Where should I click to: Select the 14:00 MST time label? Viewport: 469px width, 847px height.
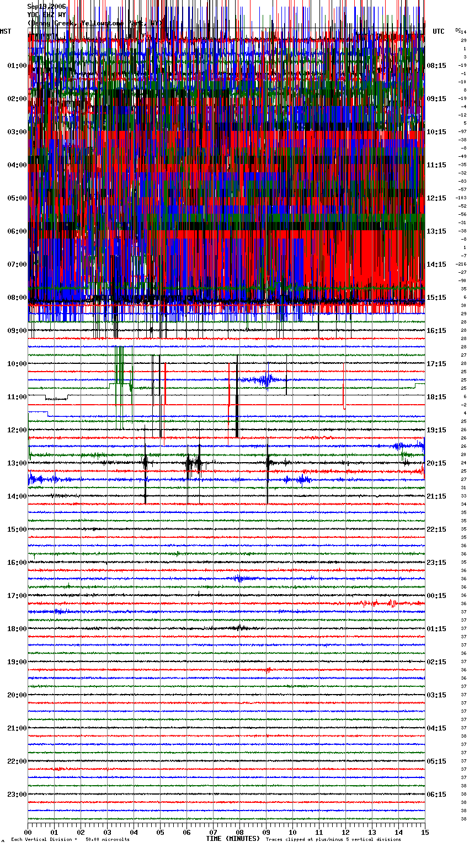pos(17,496)
